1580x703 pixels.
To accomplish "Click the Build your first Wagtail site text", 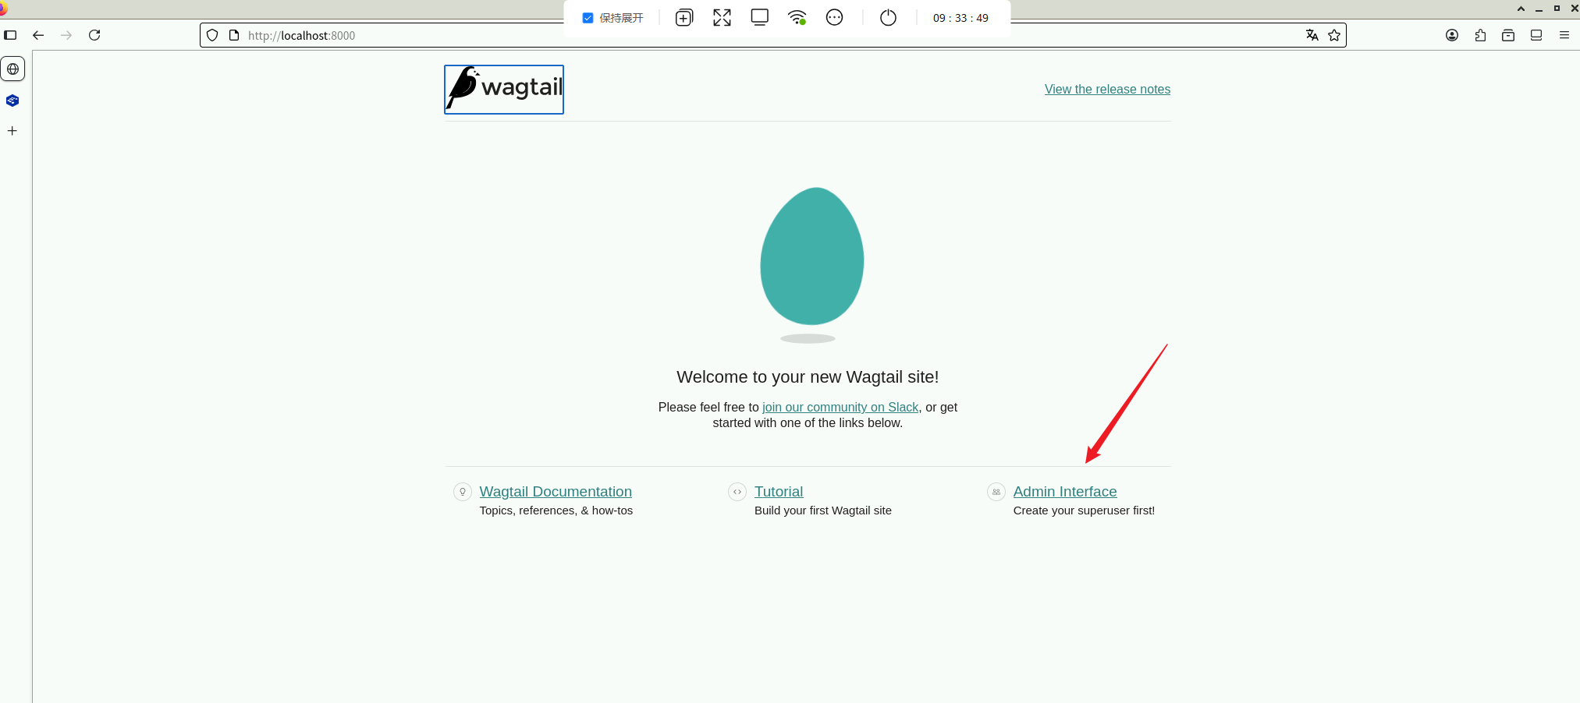I will (x=823, y=510).
